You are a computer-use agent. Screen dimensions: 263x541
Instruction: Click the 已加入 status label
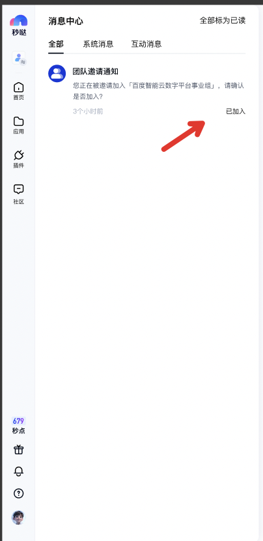(236, 111)
